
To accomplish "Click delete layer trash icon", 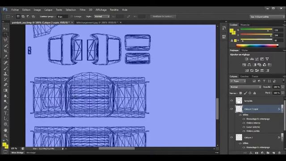I will click(x=279, y=153).
